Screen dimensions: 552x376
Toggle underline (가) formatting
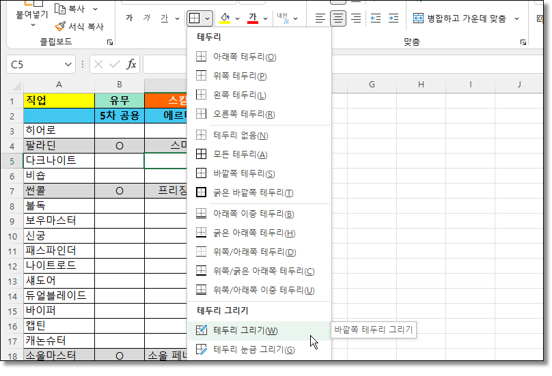pyautogui.click(x=165, y=18)
